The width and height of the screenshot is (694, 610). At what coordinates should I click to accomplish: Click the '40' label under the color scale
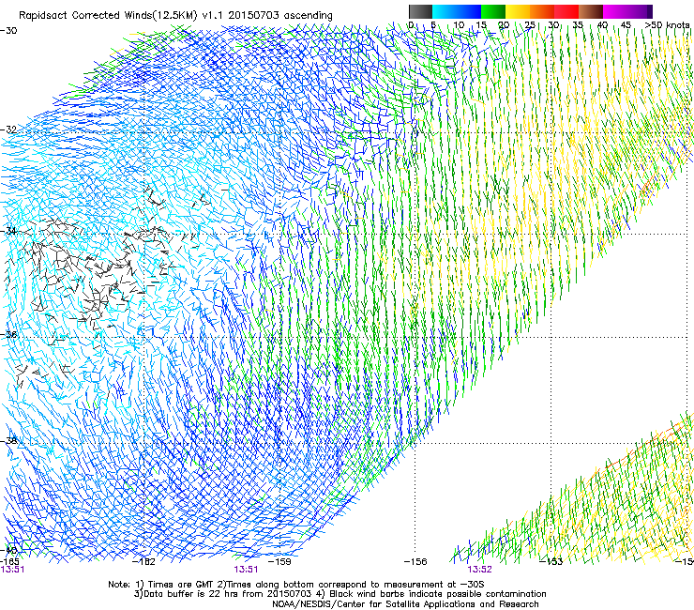(602, 24)
